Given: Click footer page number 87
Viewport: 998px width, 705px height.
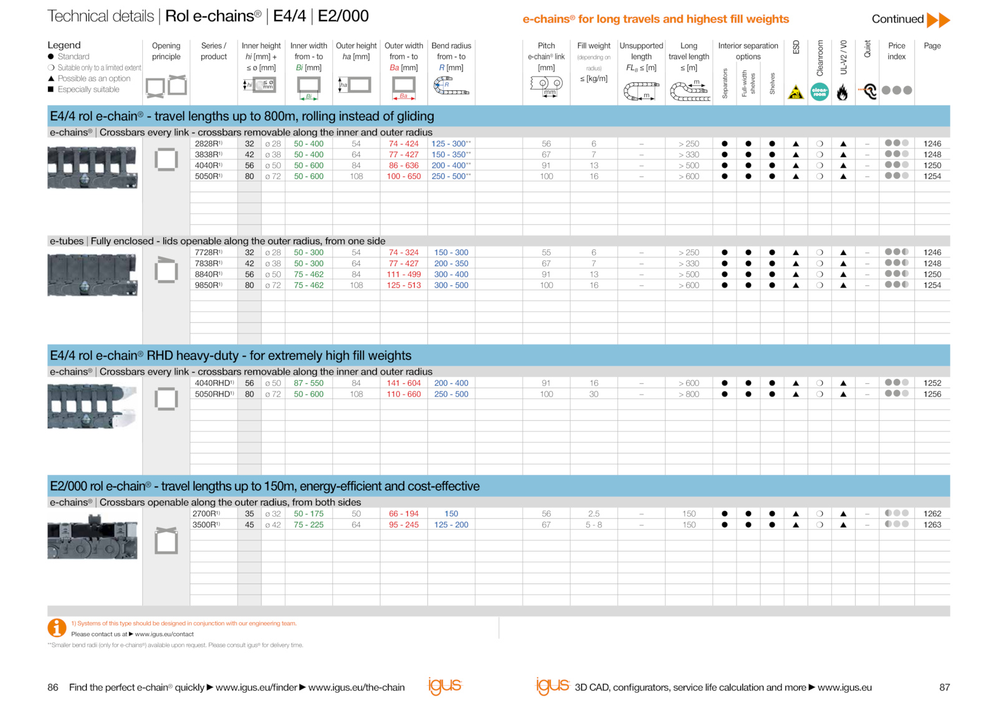Looking at the screenshot, I should coord(944,687).
